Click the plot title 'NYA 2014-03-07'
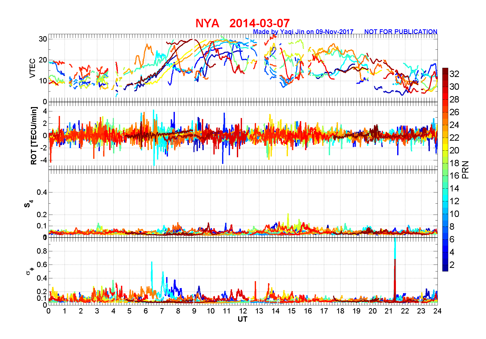Viewport: 486px width, 339px height. coord(242,23)
